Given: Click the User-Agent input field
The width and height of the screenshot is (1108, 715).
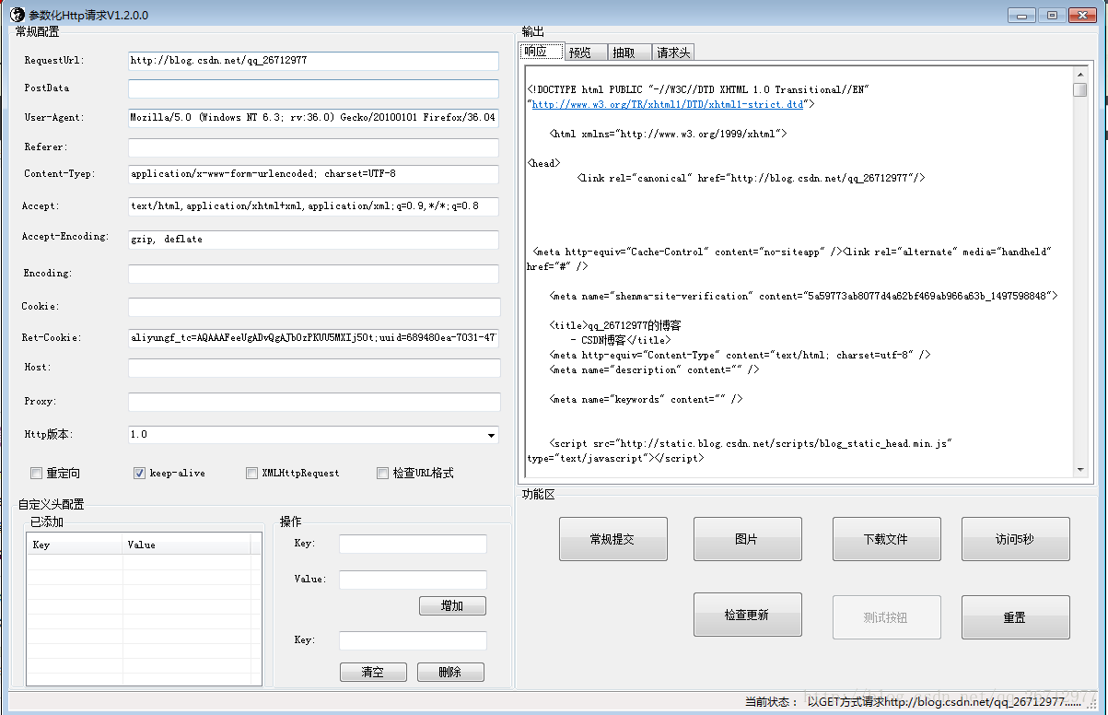Looking at the screenshot, I should tap(313, 118).
